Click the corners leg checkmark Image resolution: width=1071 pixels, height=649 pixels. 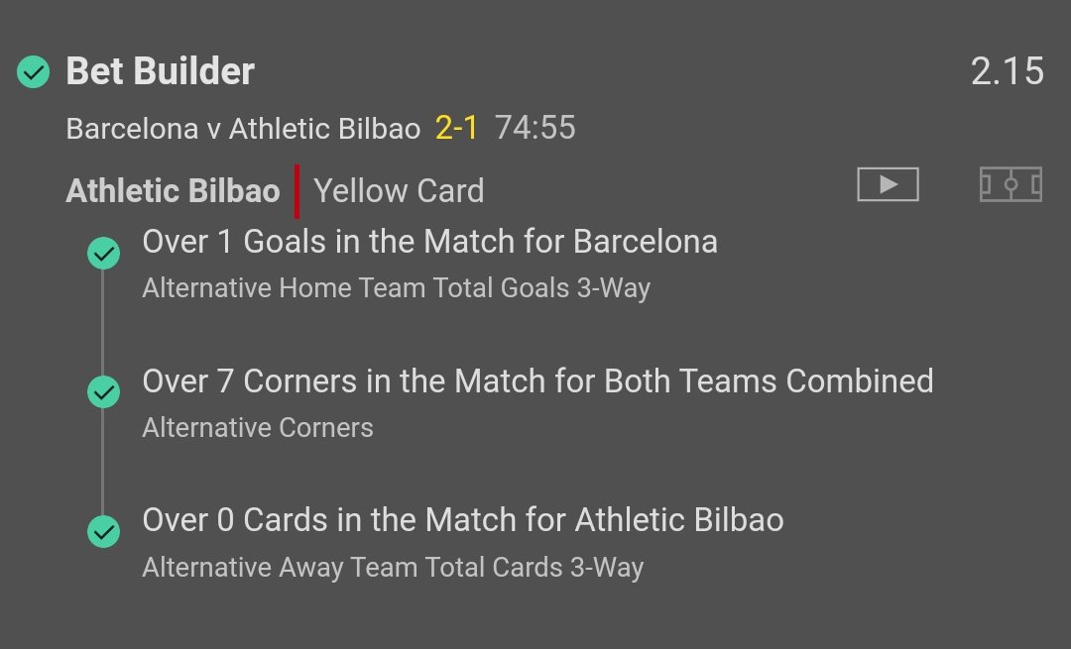[x=104, y=391]
